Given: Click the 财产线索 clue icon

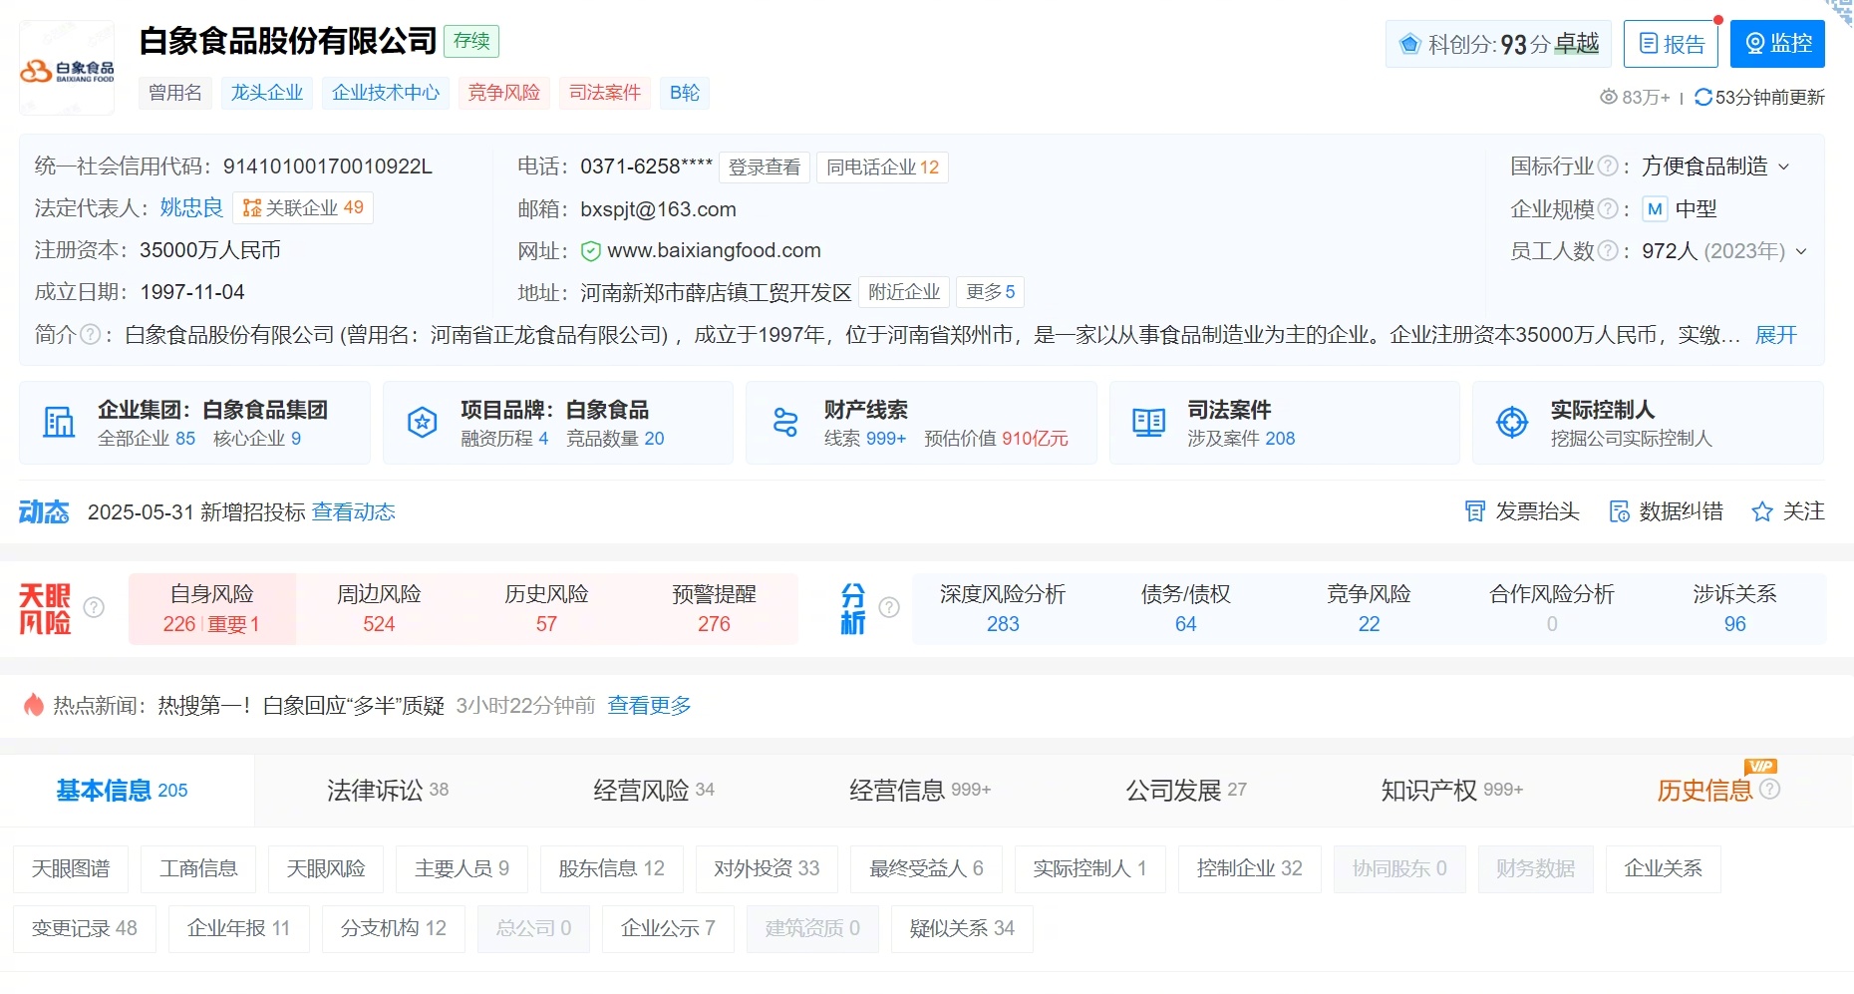Looking at the screenshot, I should pyautogui.click(x=785, y=423).
